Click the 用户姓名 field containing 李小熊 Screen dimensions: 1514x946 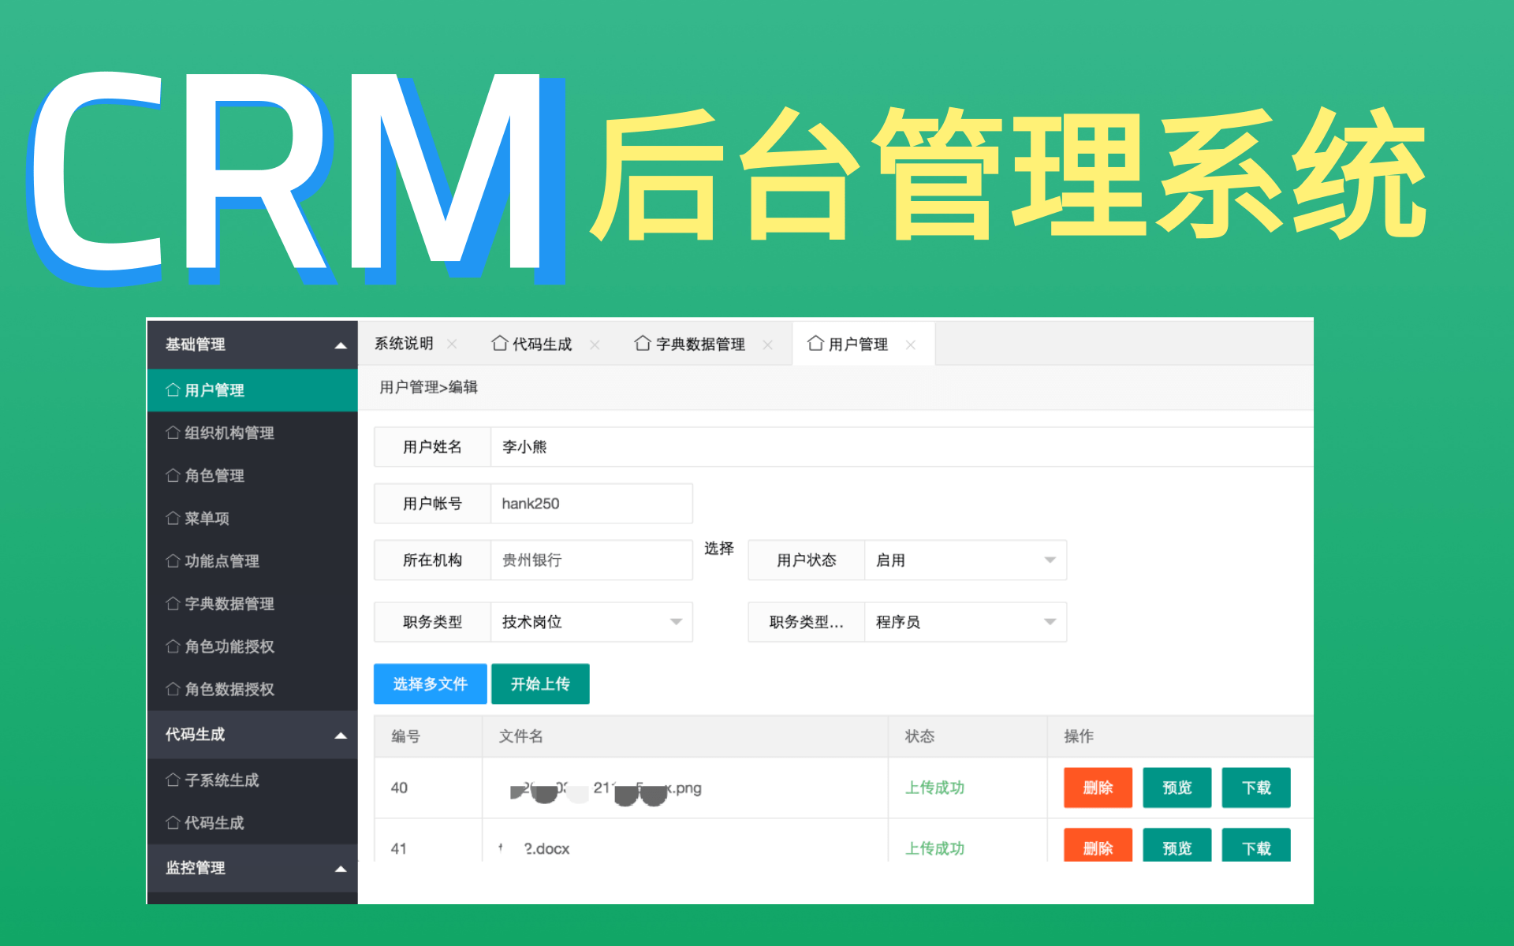tap(901, 447)
